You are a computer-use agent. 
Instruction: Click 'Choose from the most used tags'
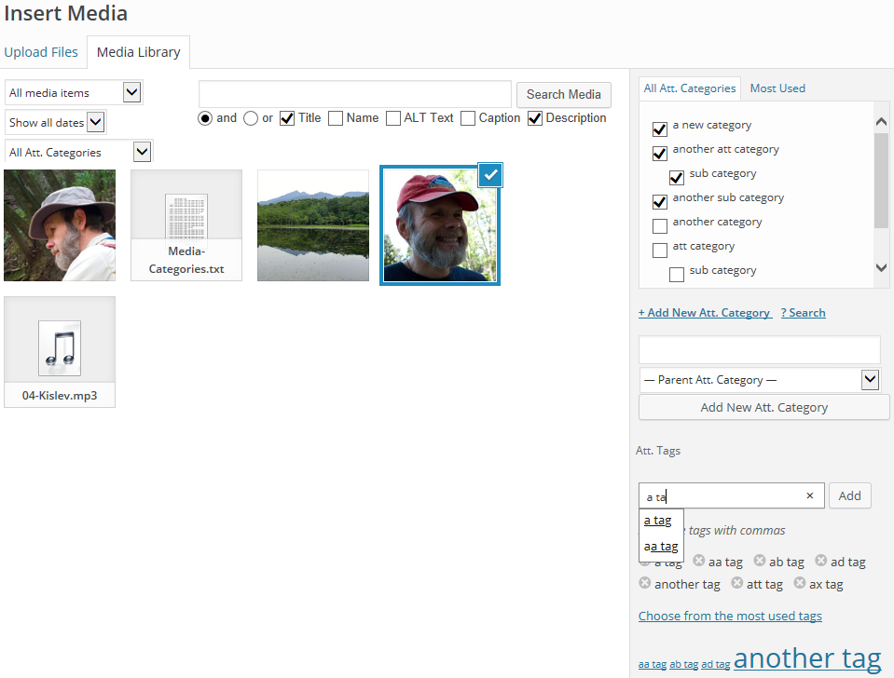730,616
